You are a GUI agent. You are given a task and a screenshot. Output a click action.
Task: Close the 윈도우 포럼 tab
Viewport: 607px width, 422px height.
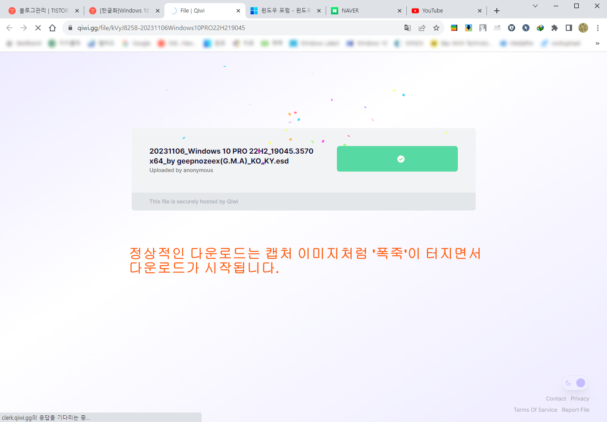319,11
